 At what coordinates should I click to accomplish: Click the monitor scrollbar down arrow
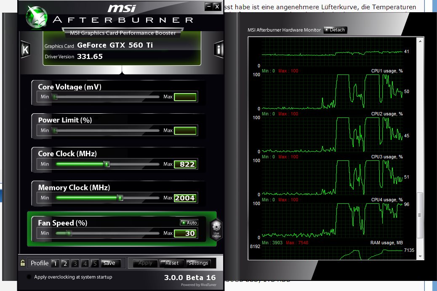click(420, 256)
